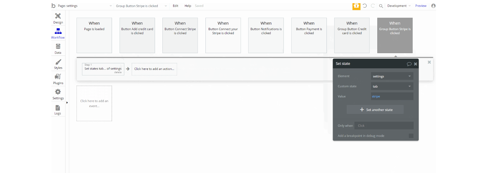Screen dimensions: 489x173
Task: Open the Development version dropdown
Action: (399, 6)
